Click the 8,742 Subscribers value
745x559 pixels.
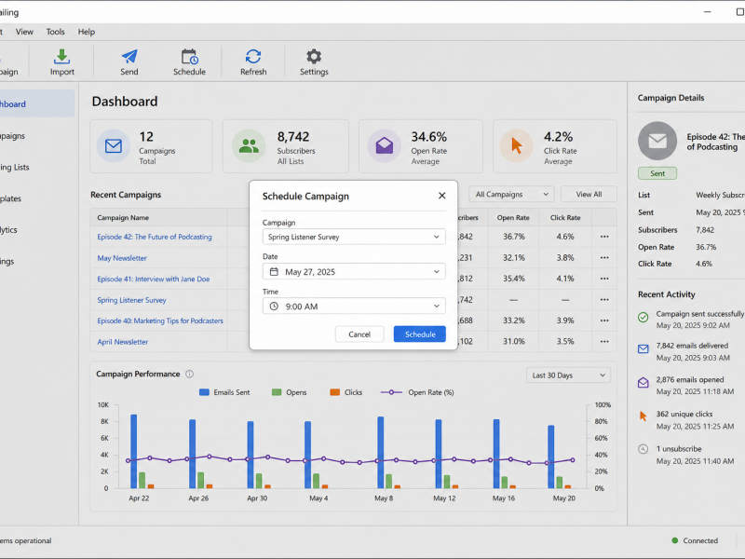(293, 137)
